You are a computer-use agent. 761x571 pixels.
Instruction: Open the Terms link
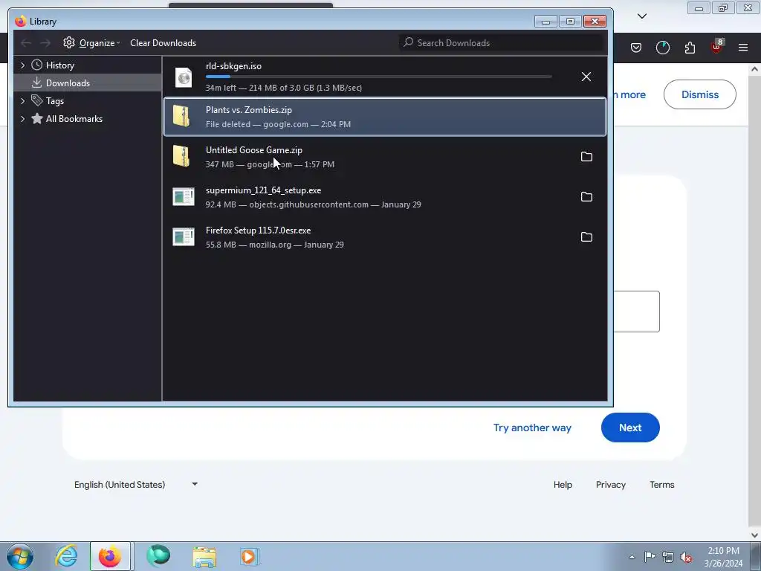(x=662, y=485)
